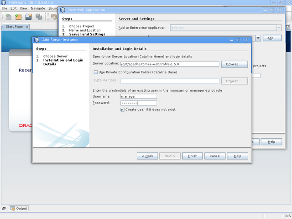Click 'Installation and Login Details' heading
Screen dimensions: 292x219
(120, 49)
